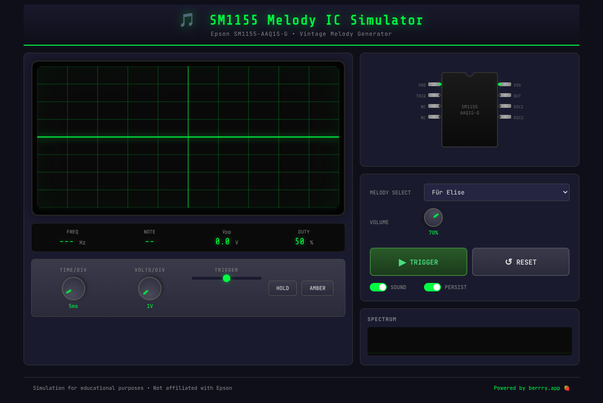Turn the VOLTS/DIV knob set to 1V
Image resolution: width=603 pixels, height=403 pixels.
(x=149, y=288)
